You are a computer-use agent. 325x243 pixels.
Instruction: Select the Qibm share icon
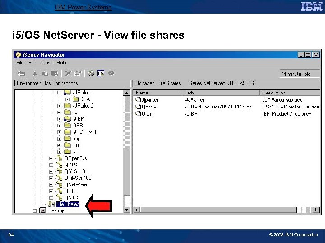point(138,114)
